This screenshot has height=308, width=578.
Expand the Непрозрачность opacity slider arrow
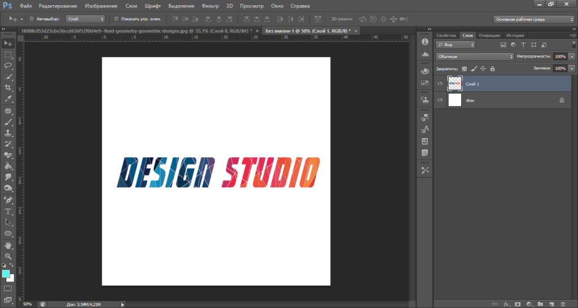[x=572, y=57]
